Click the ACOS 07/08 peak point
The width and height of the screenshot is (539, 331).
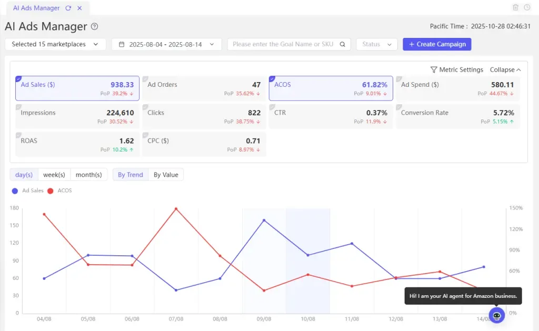pos(176,208)
